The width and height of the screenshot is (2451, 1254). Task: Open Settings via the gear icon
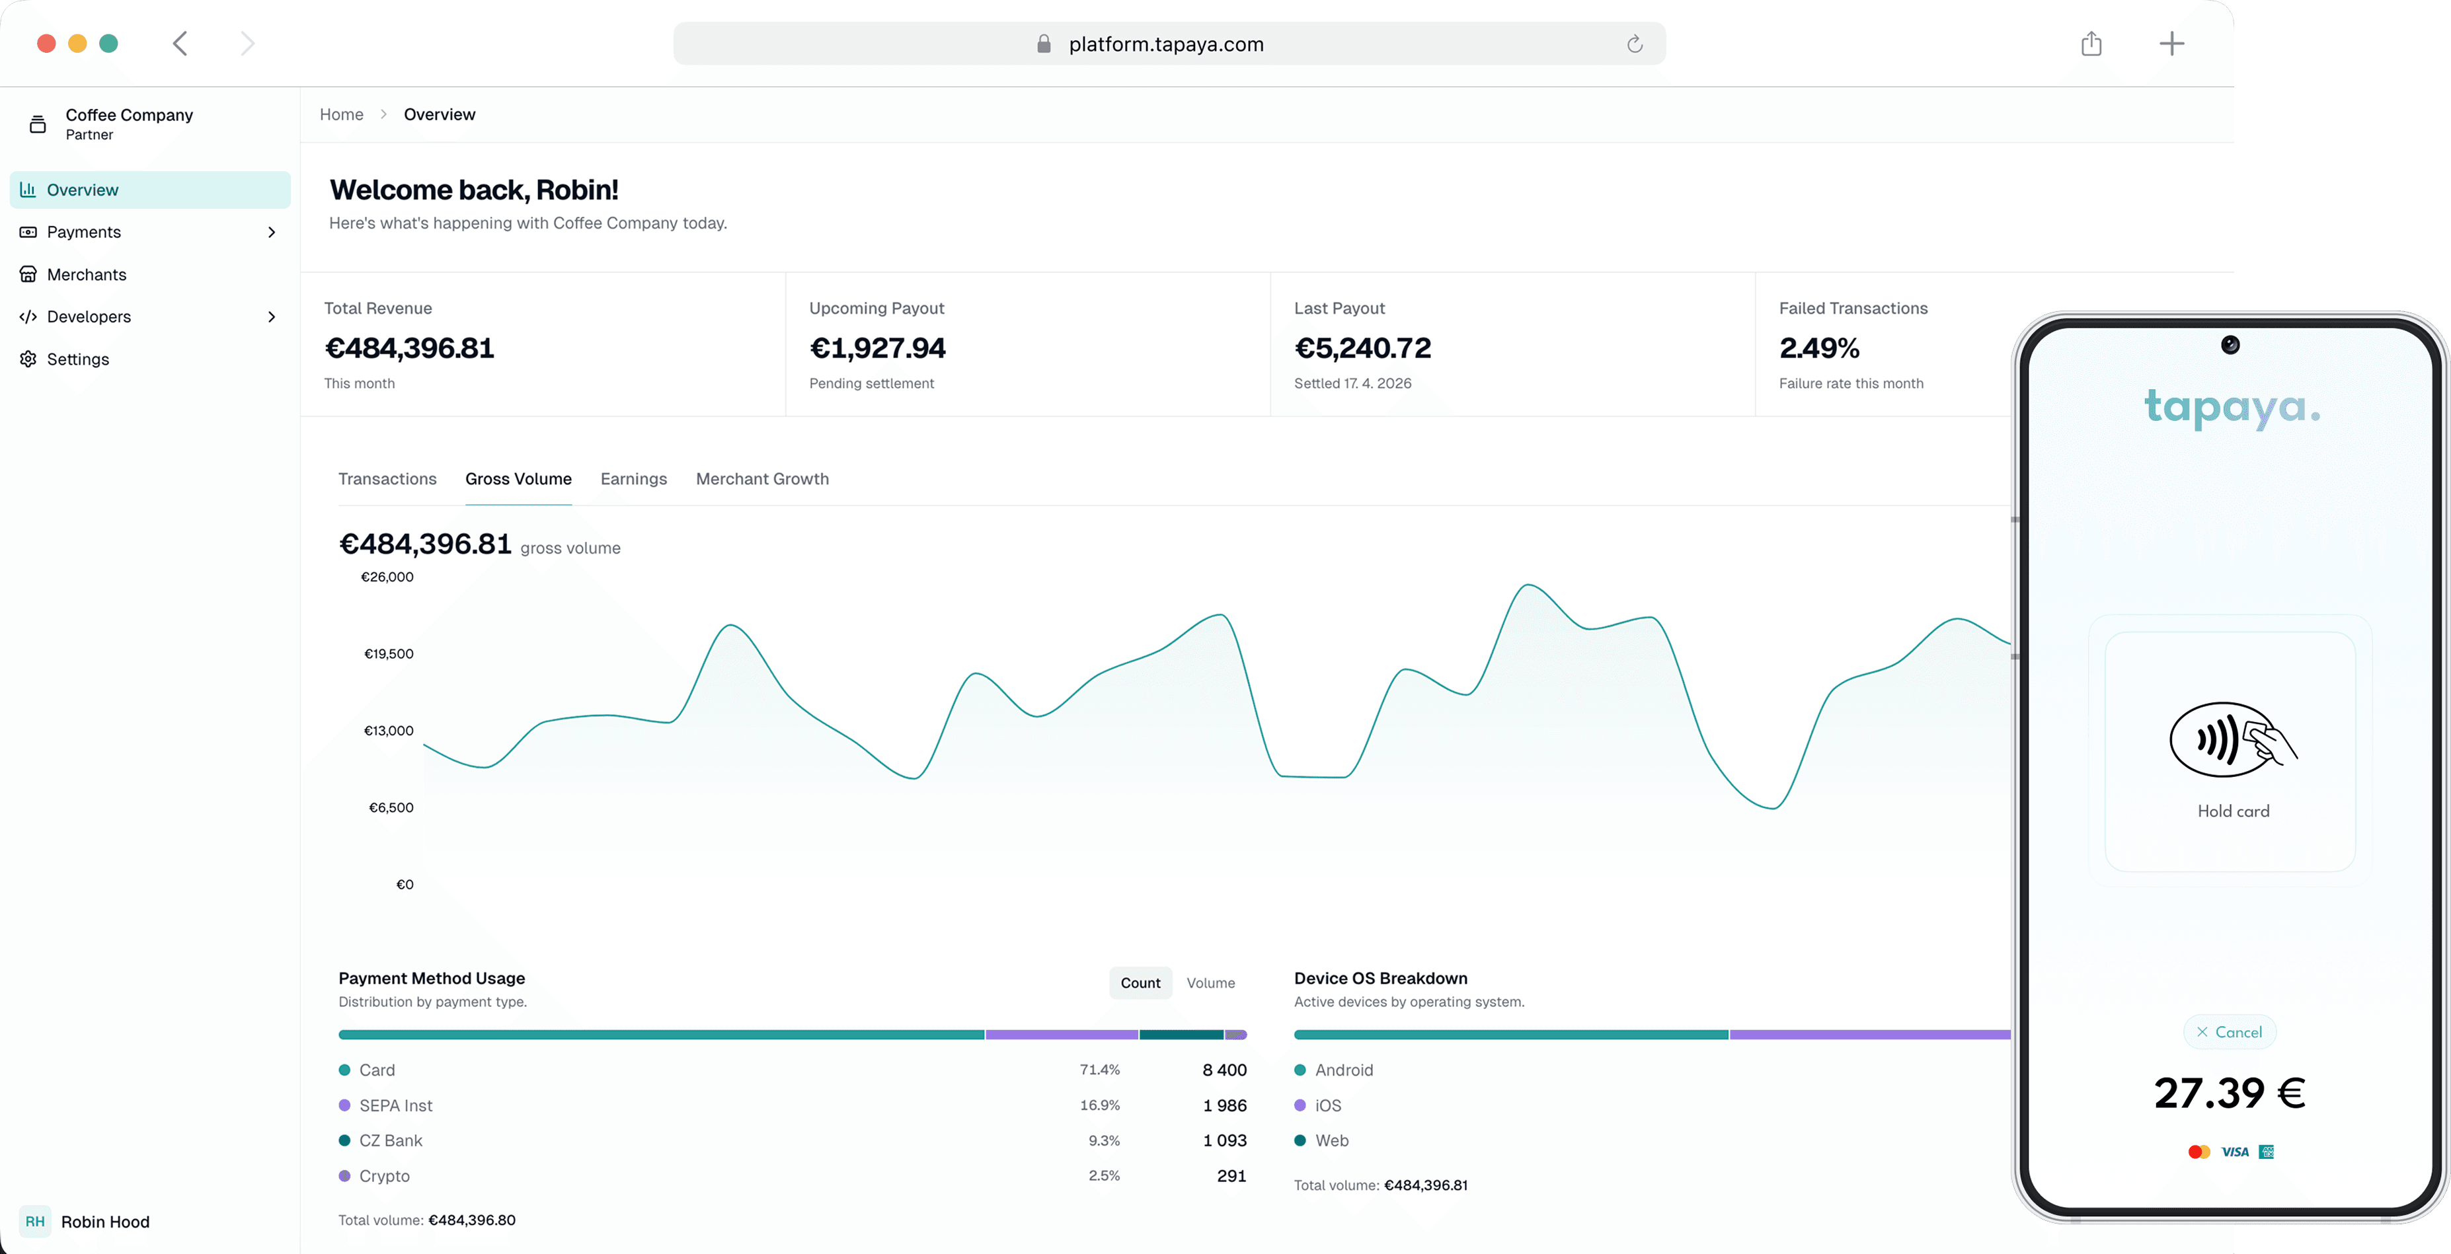click(x=28, y=358)
